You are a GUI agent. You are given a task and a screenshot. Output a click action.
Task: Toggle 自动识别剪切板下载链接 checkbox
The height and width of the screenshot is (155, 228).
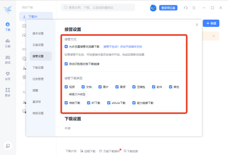pyautogui.click(x=66, y=64)
